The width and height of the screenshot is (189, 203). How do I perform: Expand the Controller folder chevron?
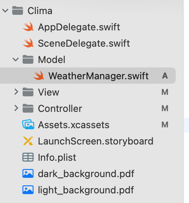[16, 108]
